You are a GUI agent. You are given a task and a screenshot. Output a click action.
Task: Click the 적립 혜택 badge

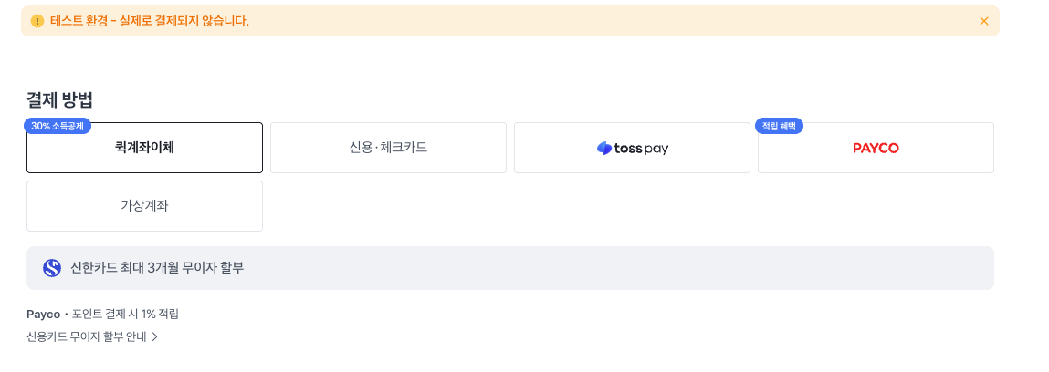[780, 126]
